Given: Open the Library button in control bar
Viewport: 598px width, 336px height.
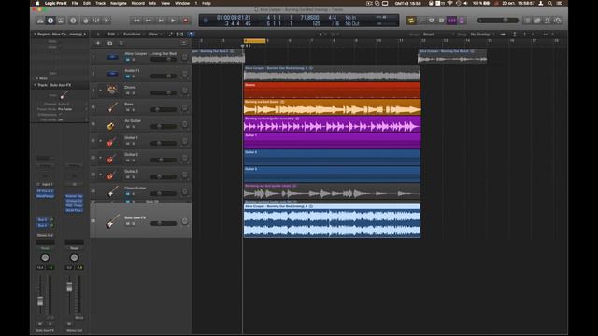Looking at the screenshot, I should (40, 21).
